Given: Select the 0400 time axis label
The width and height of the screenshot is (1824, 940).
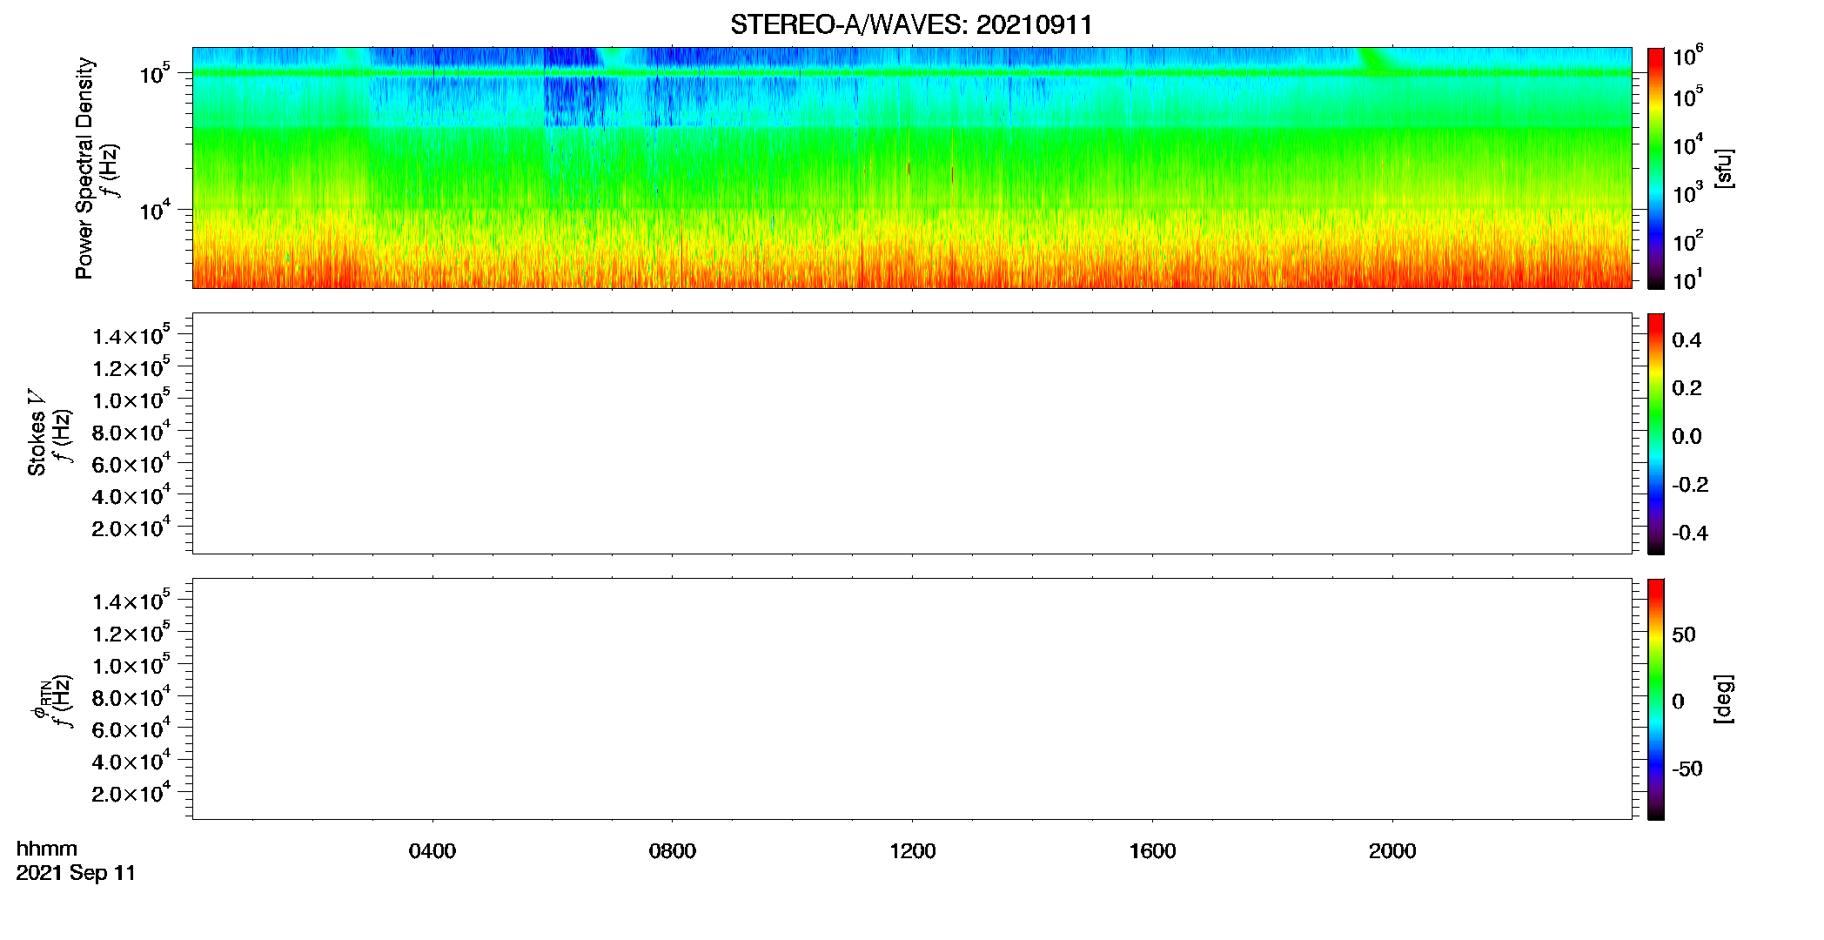Looking at the screenshot, I should click(433, 851).
